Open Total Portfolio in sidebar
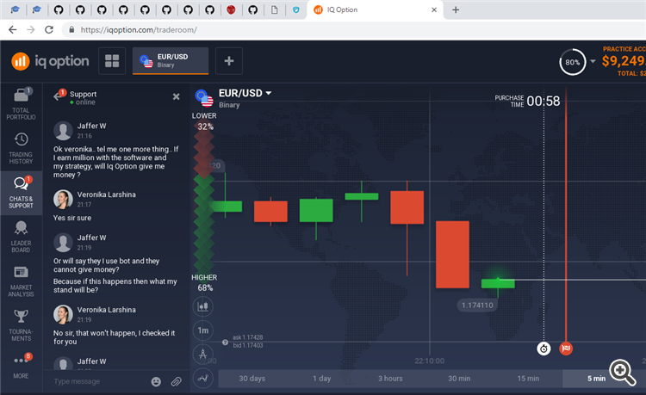Viewport: 646px width, 395px height. (21, 104)
